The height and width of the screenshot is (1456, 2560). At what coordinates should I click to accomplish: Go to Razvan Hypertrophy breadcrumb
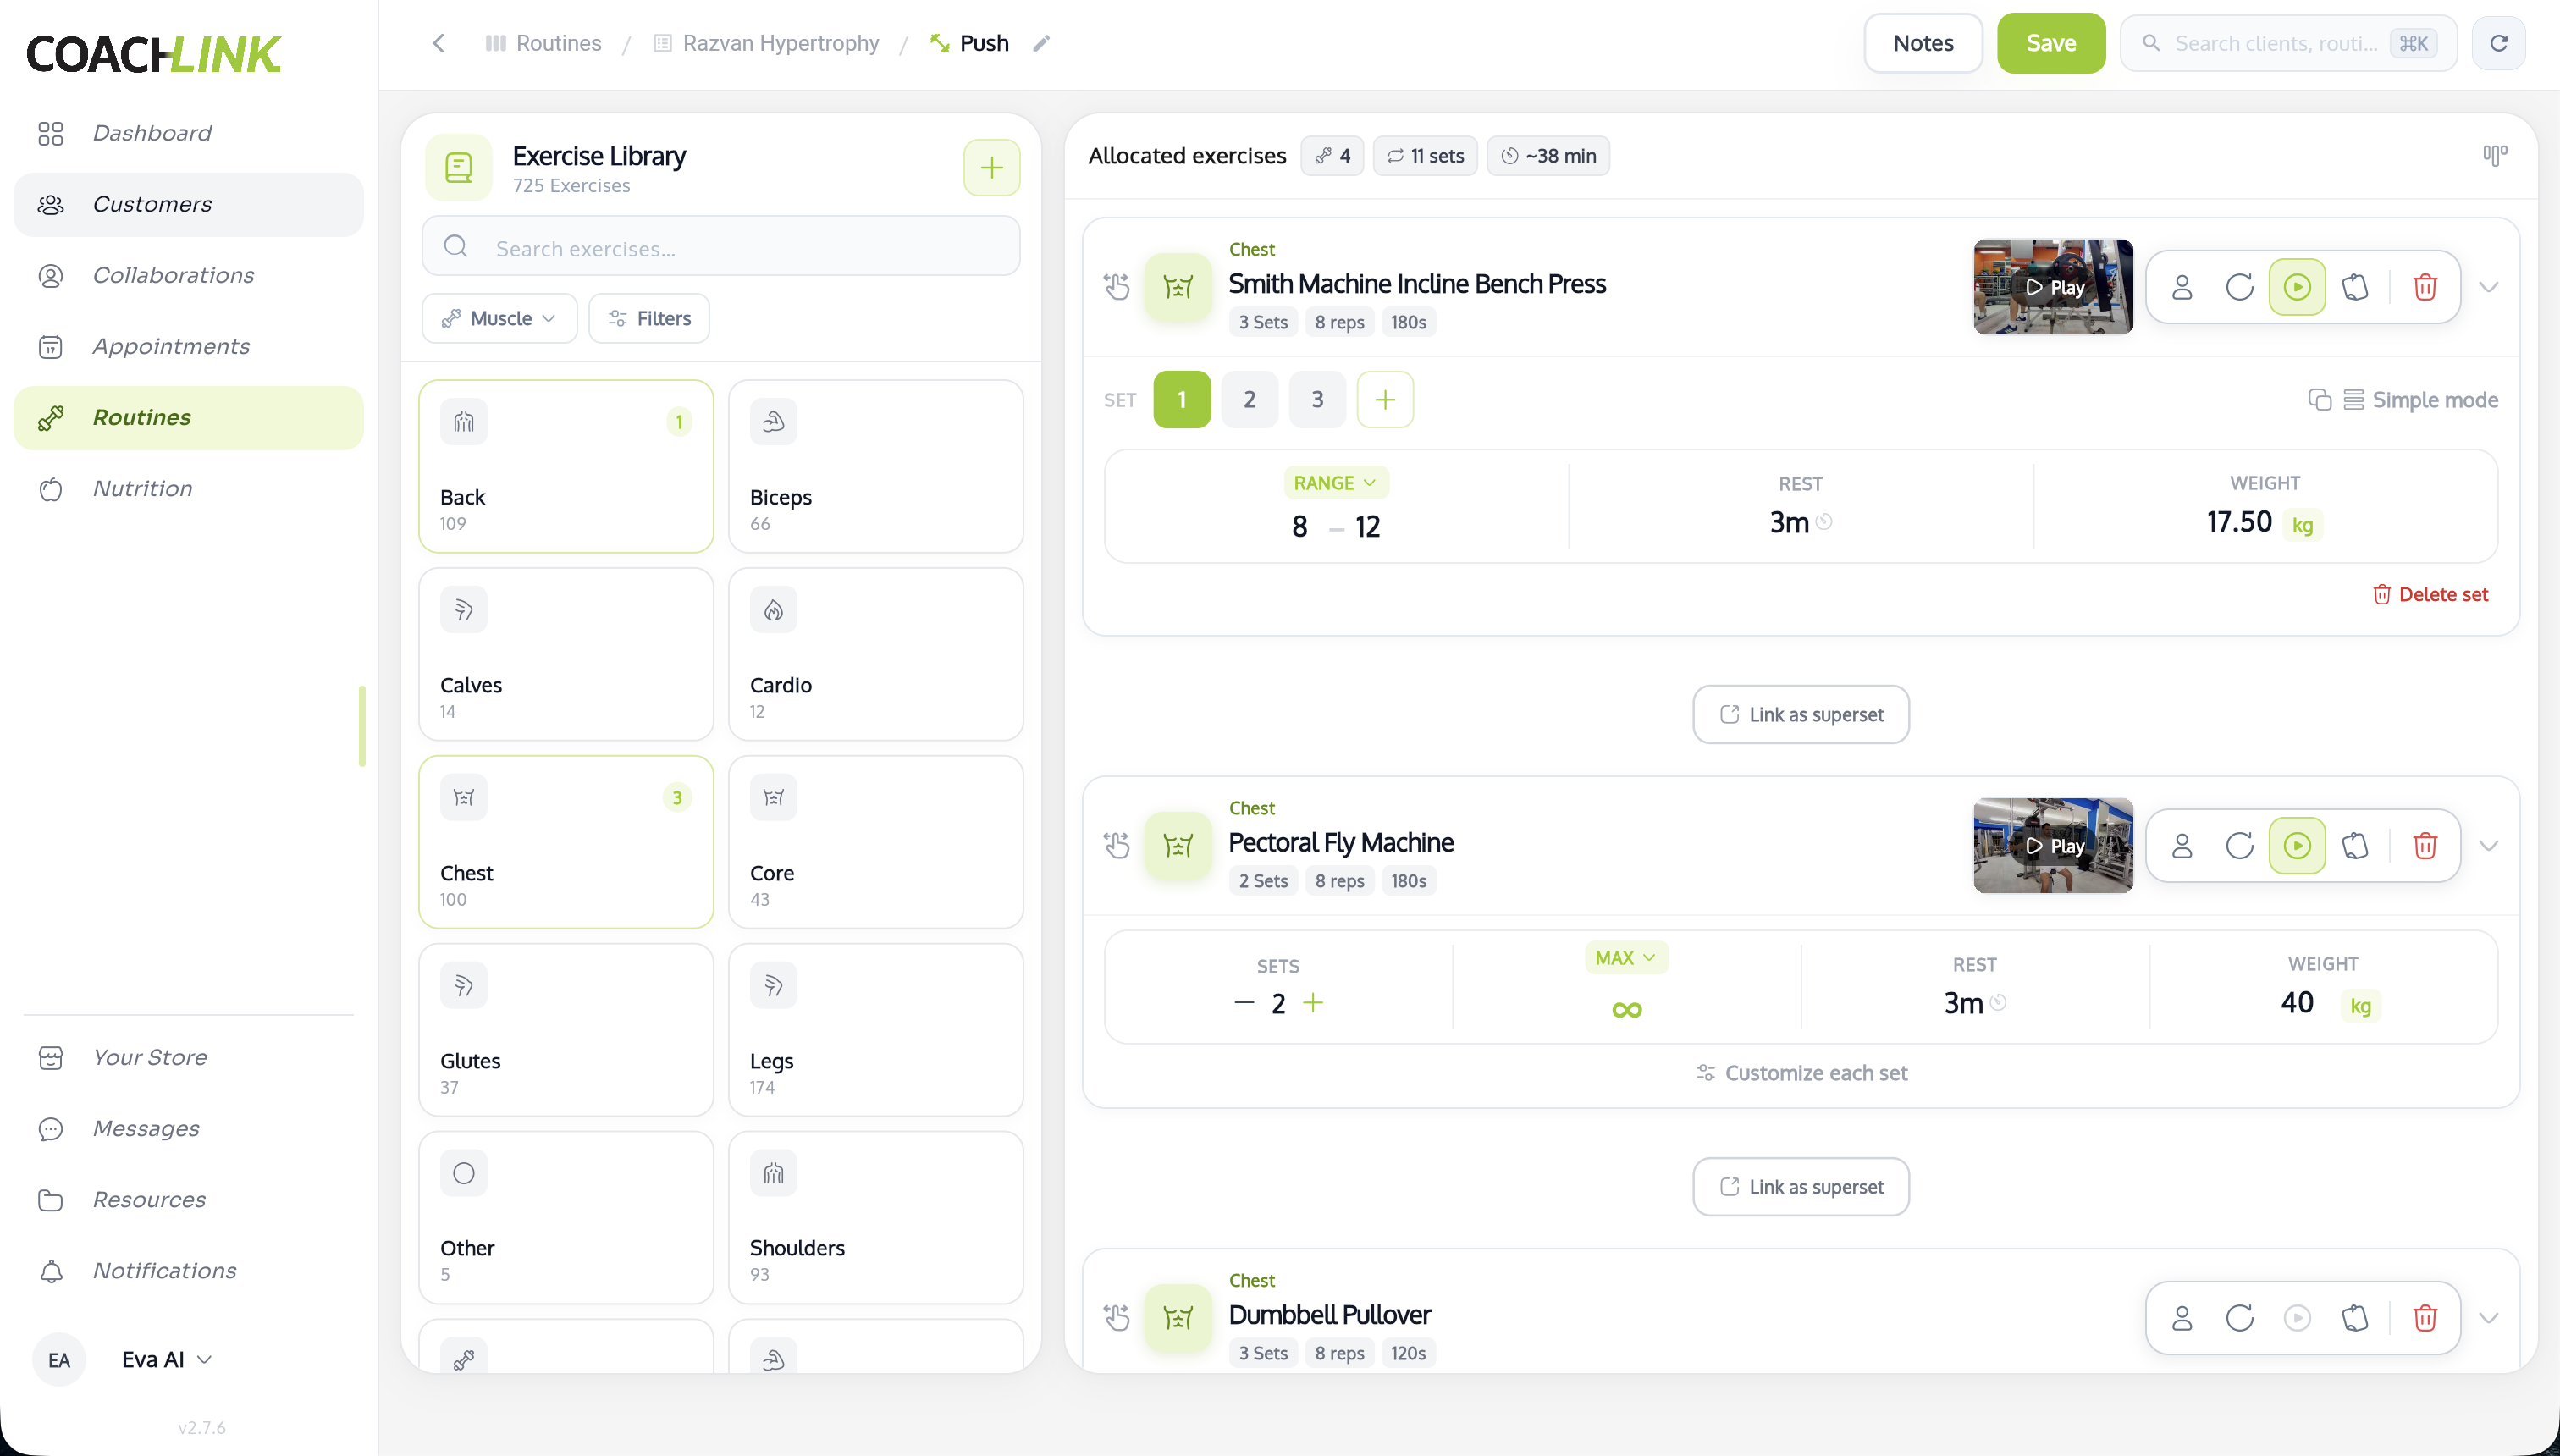click(766, 43)
